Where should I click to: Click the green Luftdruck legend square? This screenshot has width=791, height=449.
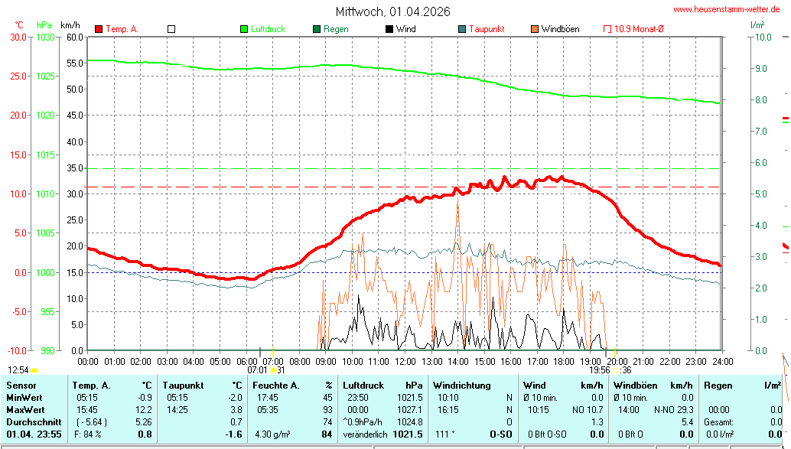pos(245,29)
